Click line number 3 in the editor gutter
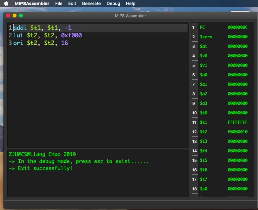This screenshot has width=258, height=210. point(10,43)
